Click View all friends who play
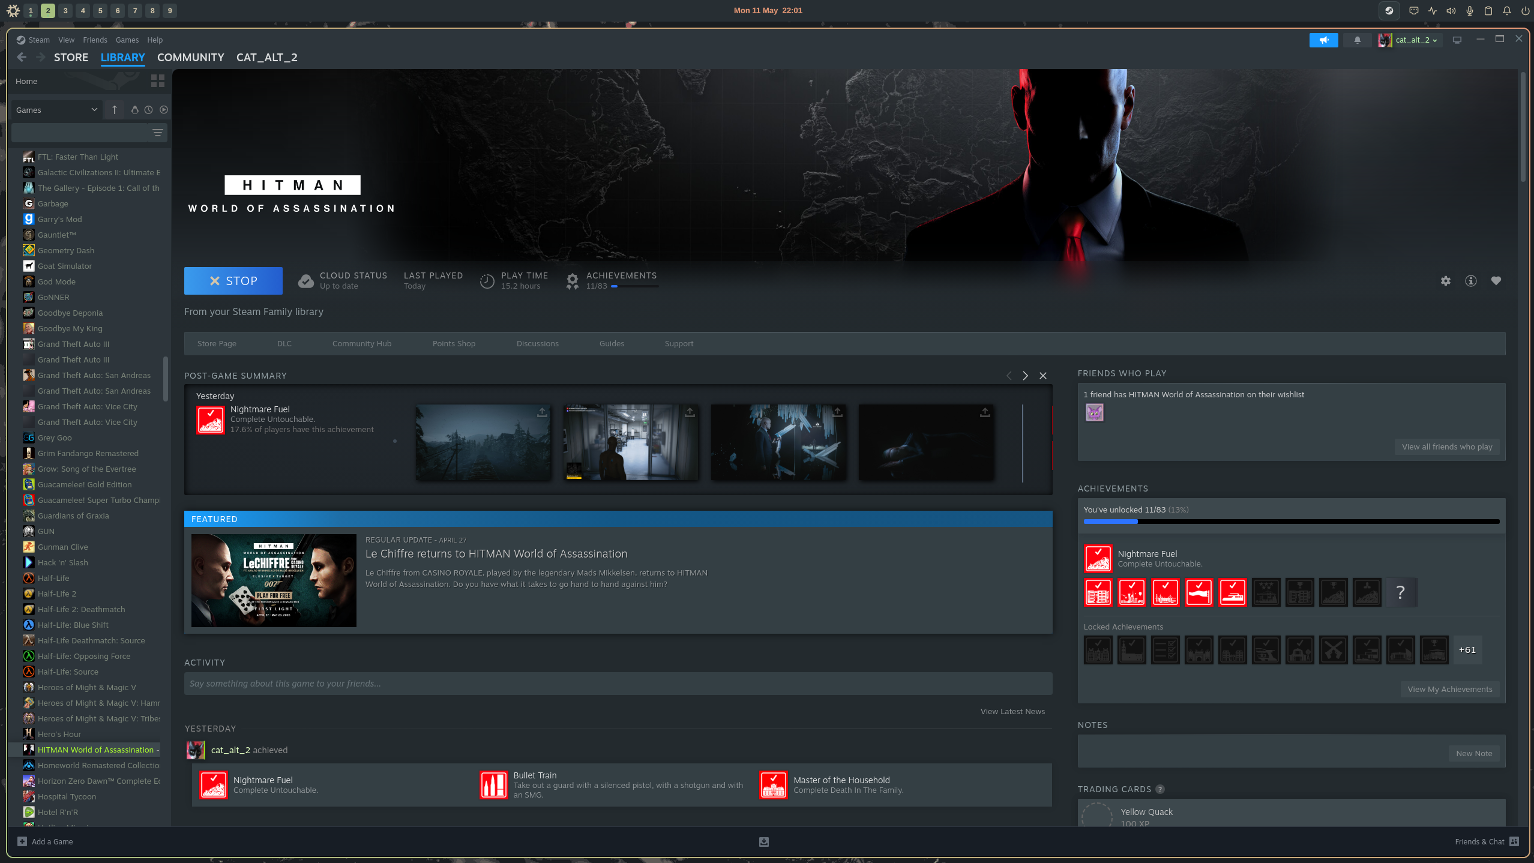 tap(1447, 447)
